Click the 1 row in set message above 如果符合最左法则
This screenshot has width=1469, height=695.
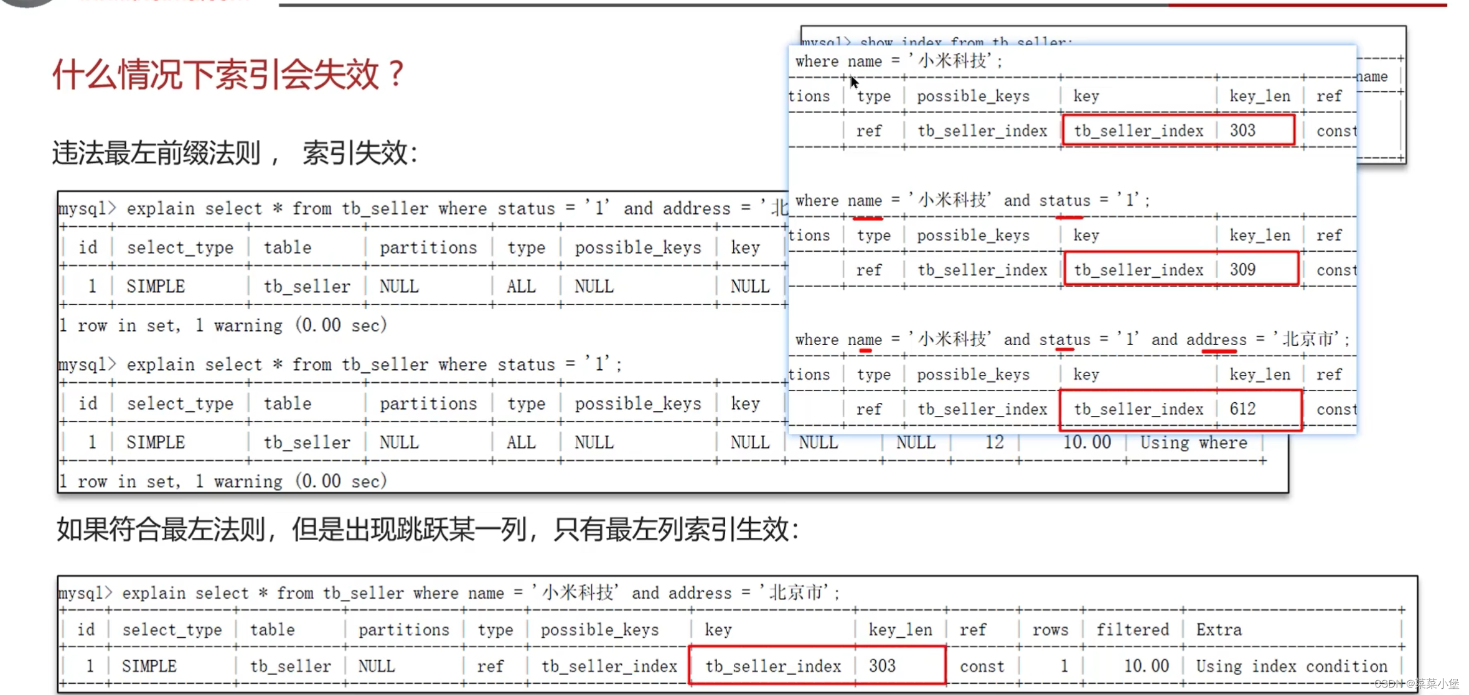click(x=223, y=481)
